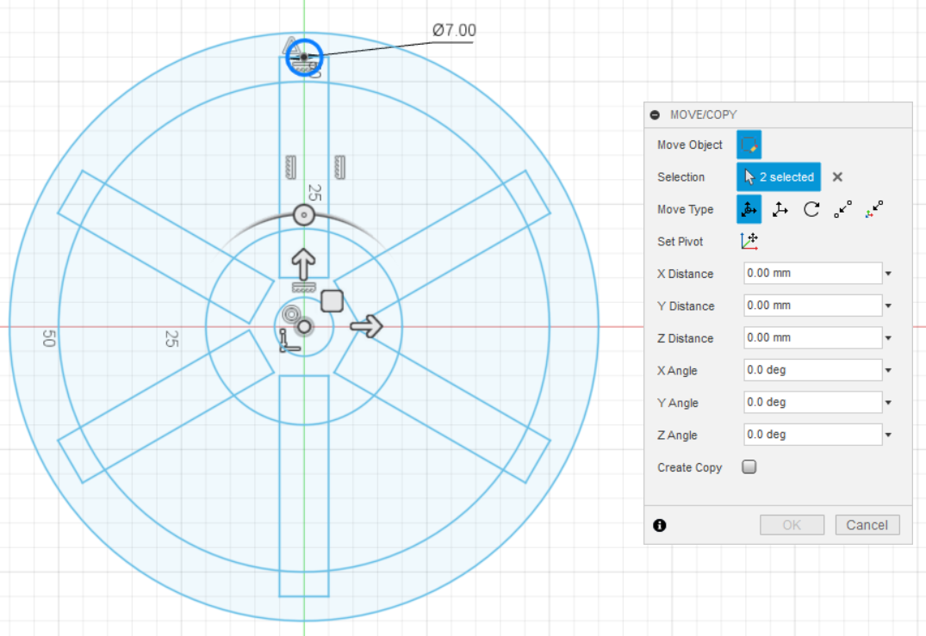This screenshot has width=926, height=636.
Task: Click the Move Object sketch objects icon
Action: (749, 145)
